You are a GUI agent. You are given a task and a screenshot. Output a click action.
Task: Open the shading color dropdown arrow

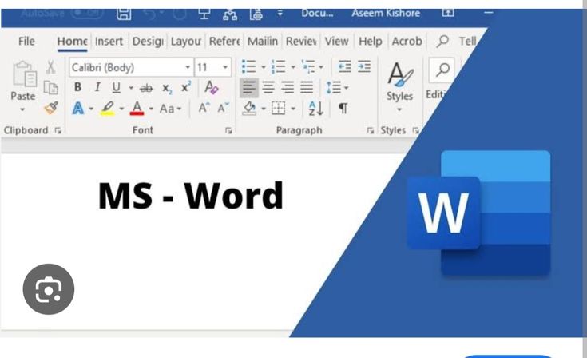pyautogui.click(x=264, y=109)
